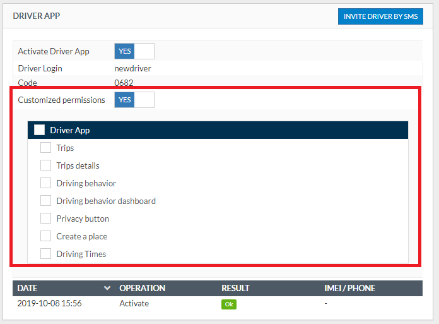Click the Result column header
The height and width of the screenshot is (324, 439).
pos(235,288)
